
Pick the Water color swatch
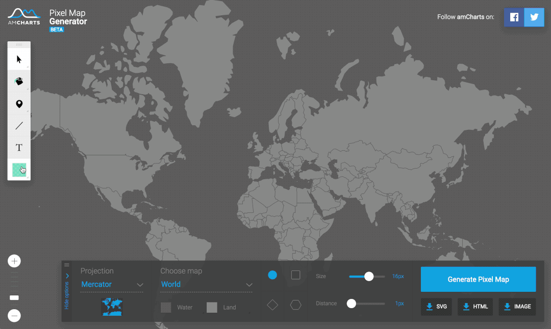pyautogui.click(x=166, y=307)
